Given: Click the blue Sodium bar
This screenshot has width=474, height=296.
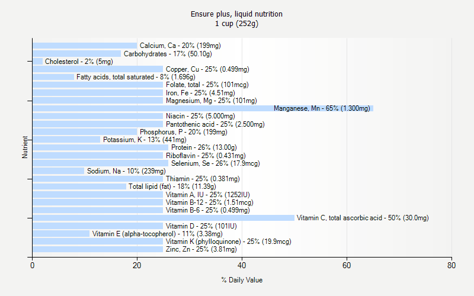Looking at the screenshot, I should coord(59,171).
